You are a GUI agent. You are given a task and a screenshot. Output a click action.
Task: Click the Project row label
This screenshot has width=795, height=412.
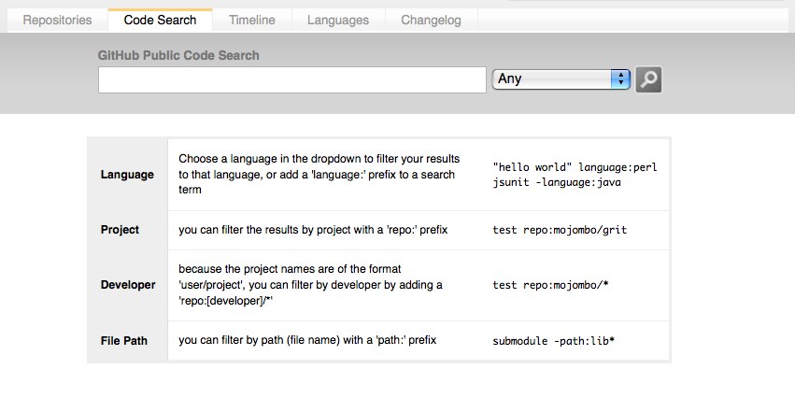click(x=120, y=230)
